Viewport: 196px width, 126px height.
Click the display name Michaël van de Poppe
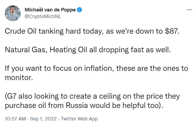coord(50,10)
